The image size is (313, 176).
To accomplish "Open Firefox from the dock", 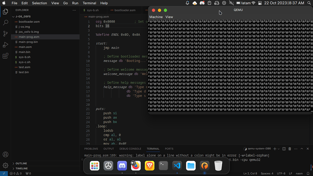I will [136, 166].
